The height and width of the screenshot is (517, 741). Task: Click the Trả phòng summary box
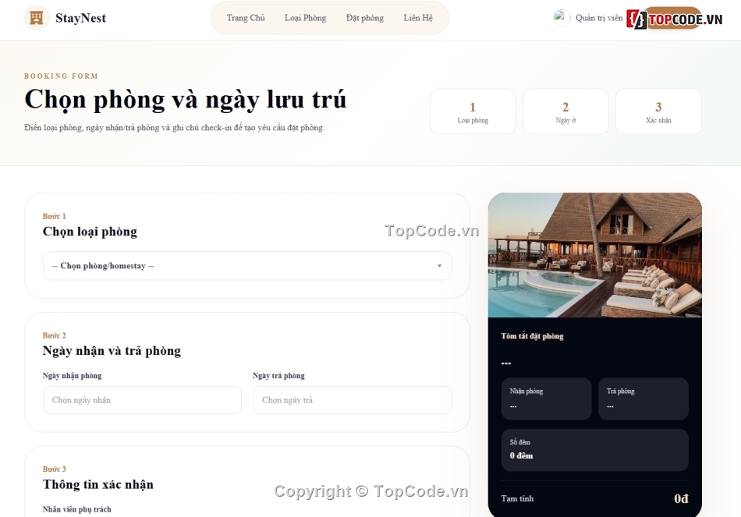[643, 398]
